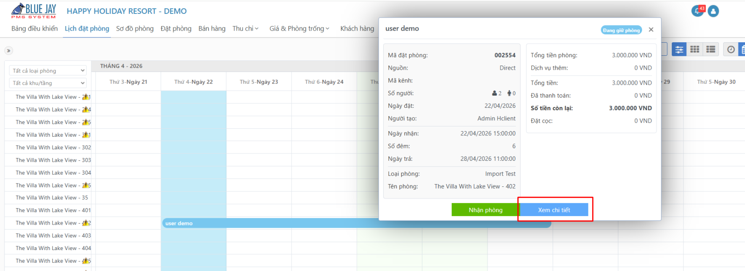The width and height of the screenshot is (745, 271).
Task: Click the green Nhận phòng check-in button
Action: pos(485,210)
